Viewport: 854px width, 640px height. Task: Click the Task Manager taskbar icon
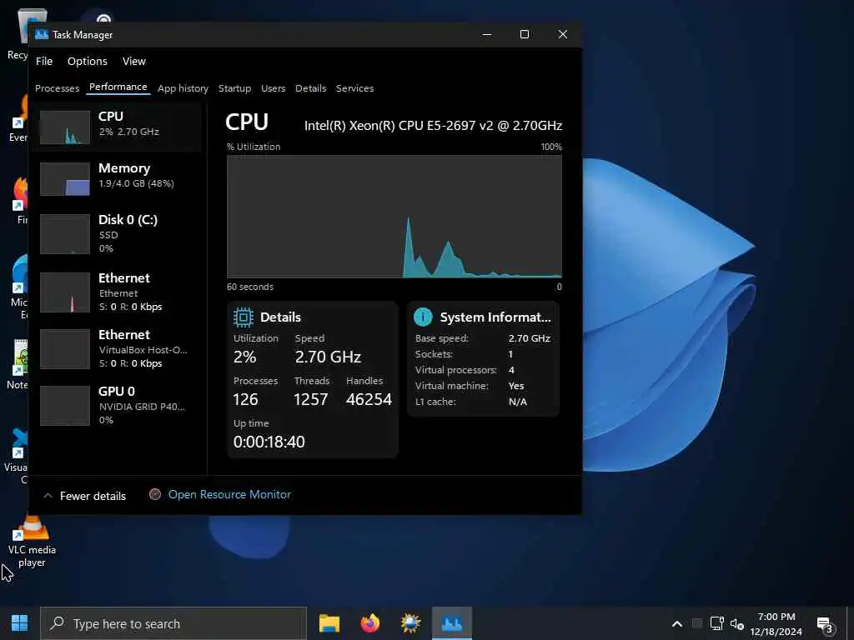451,623
